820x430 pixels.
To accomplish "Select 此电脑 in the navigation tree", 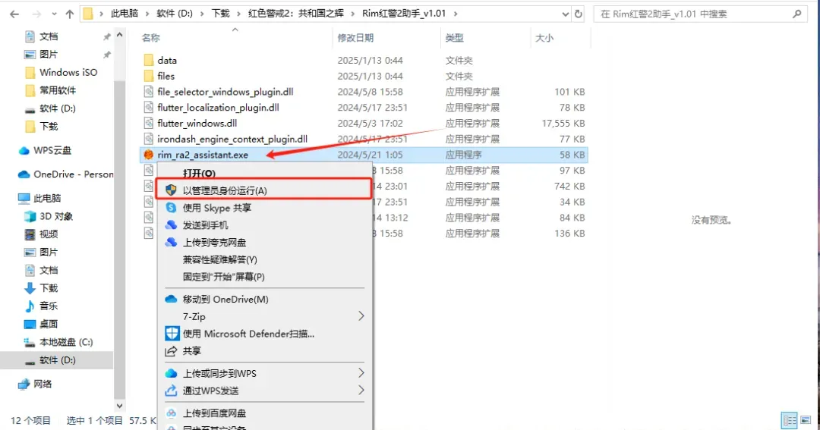I will pyautogui.click(x=47, y=198).
